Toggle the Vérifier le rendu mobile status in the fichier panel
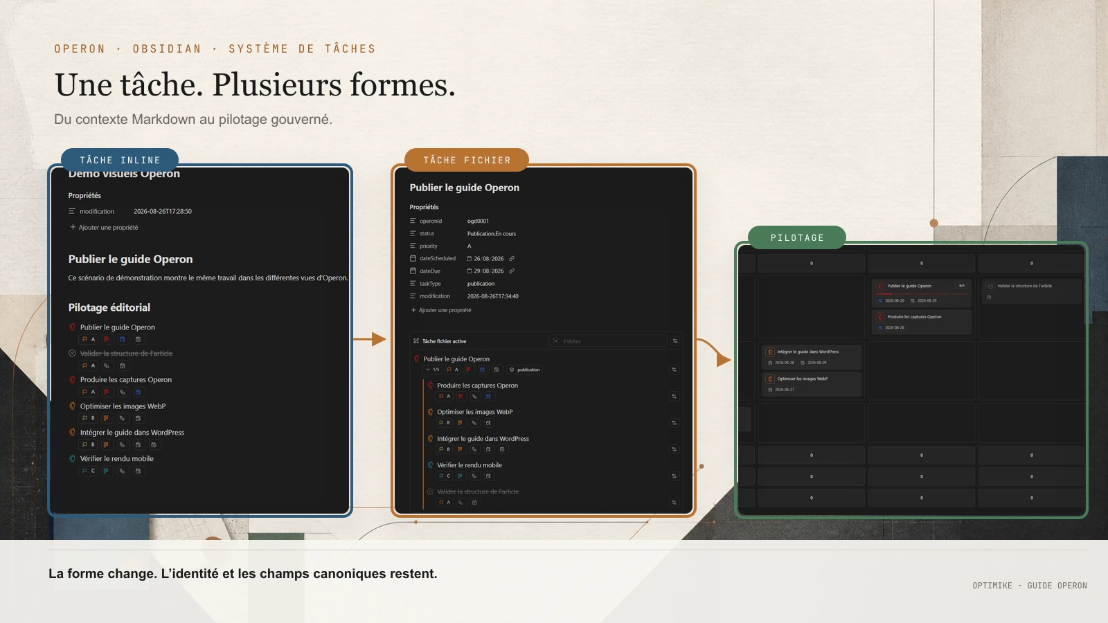 click(430, 465)
